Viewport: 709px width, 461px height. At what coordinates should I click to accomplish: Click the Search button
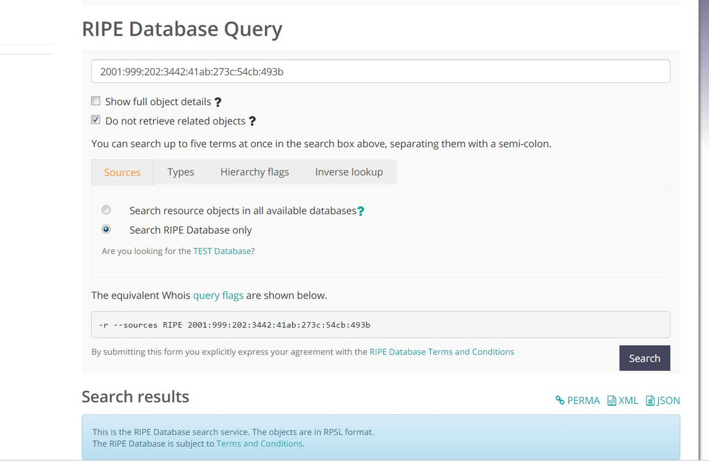click(644, 358)
